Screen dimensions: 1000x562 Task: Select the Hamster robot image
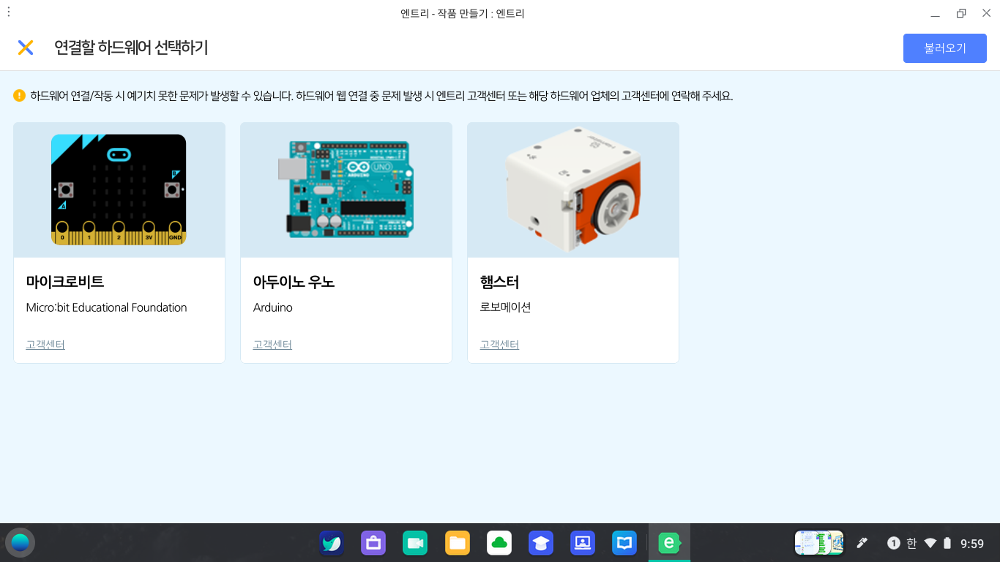pos(573,190)
